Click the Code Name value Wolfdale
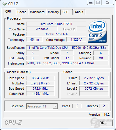 click(42, 29)
